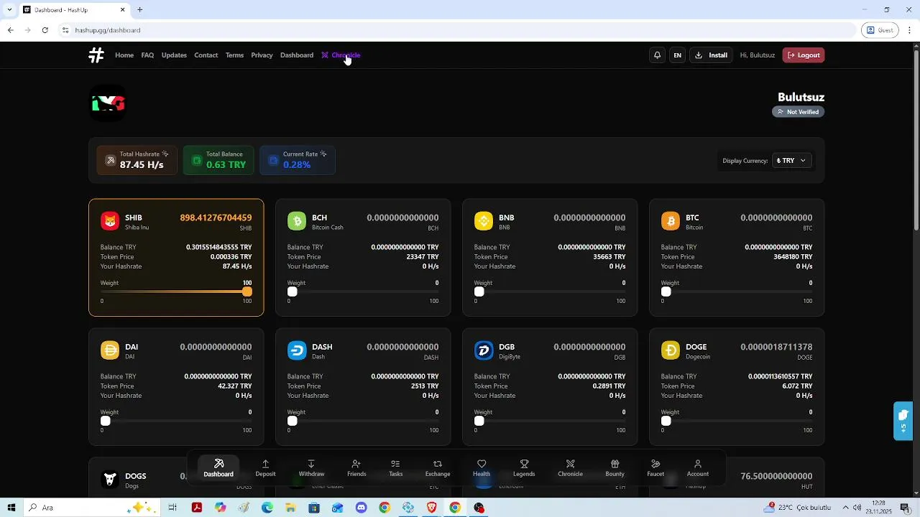Click the Current Rate 0.28% card

[x=298, y=160]
